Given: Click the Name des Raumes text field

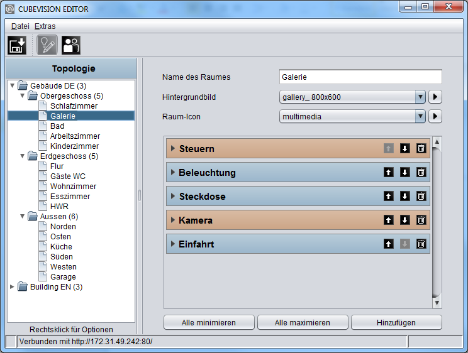Looking at the screenshot, I should 360,77.
